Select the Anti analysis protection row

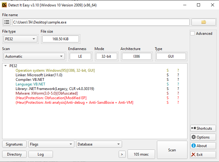pos(74,103)
